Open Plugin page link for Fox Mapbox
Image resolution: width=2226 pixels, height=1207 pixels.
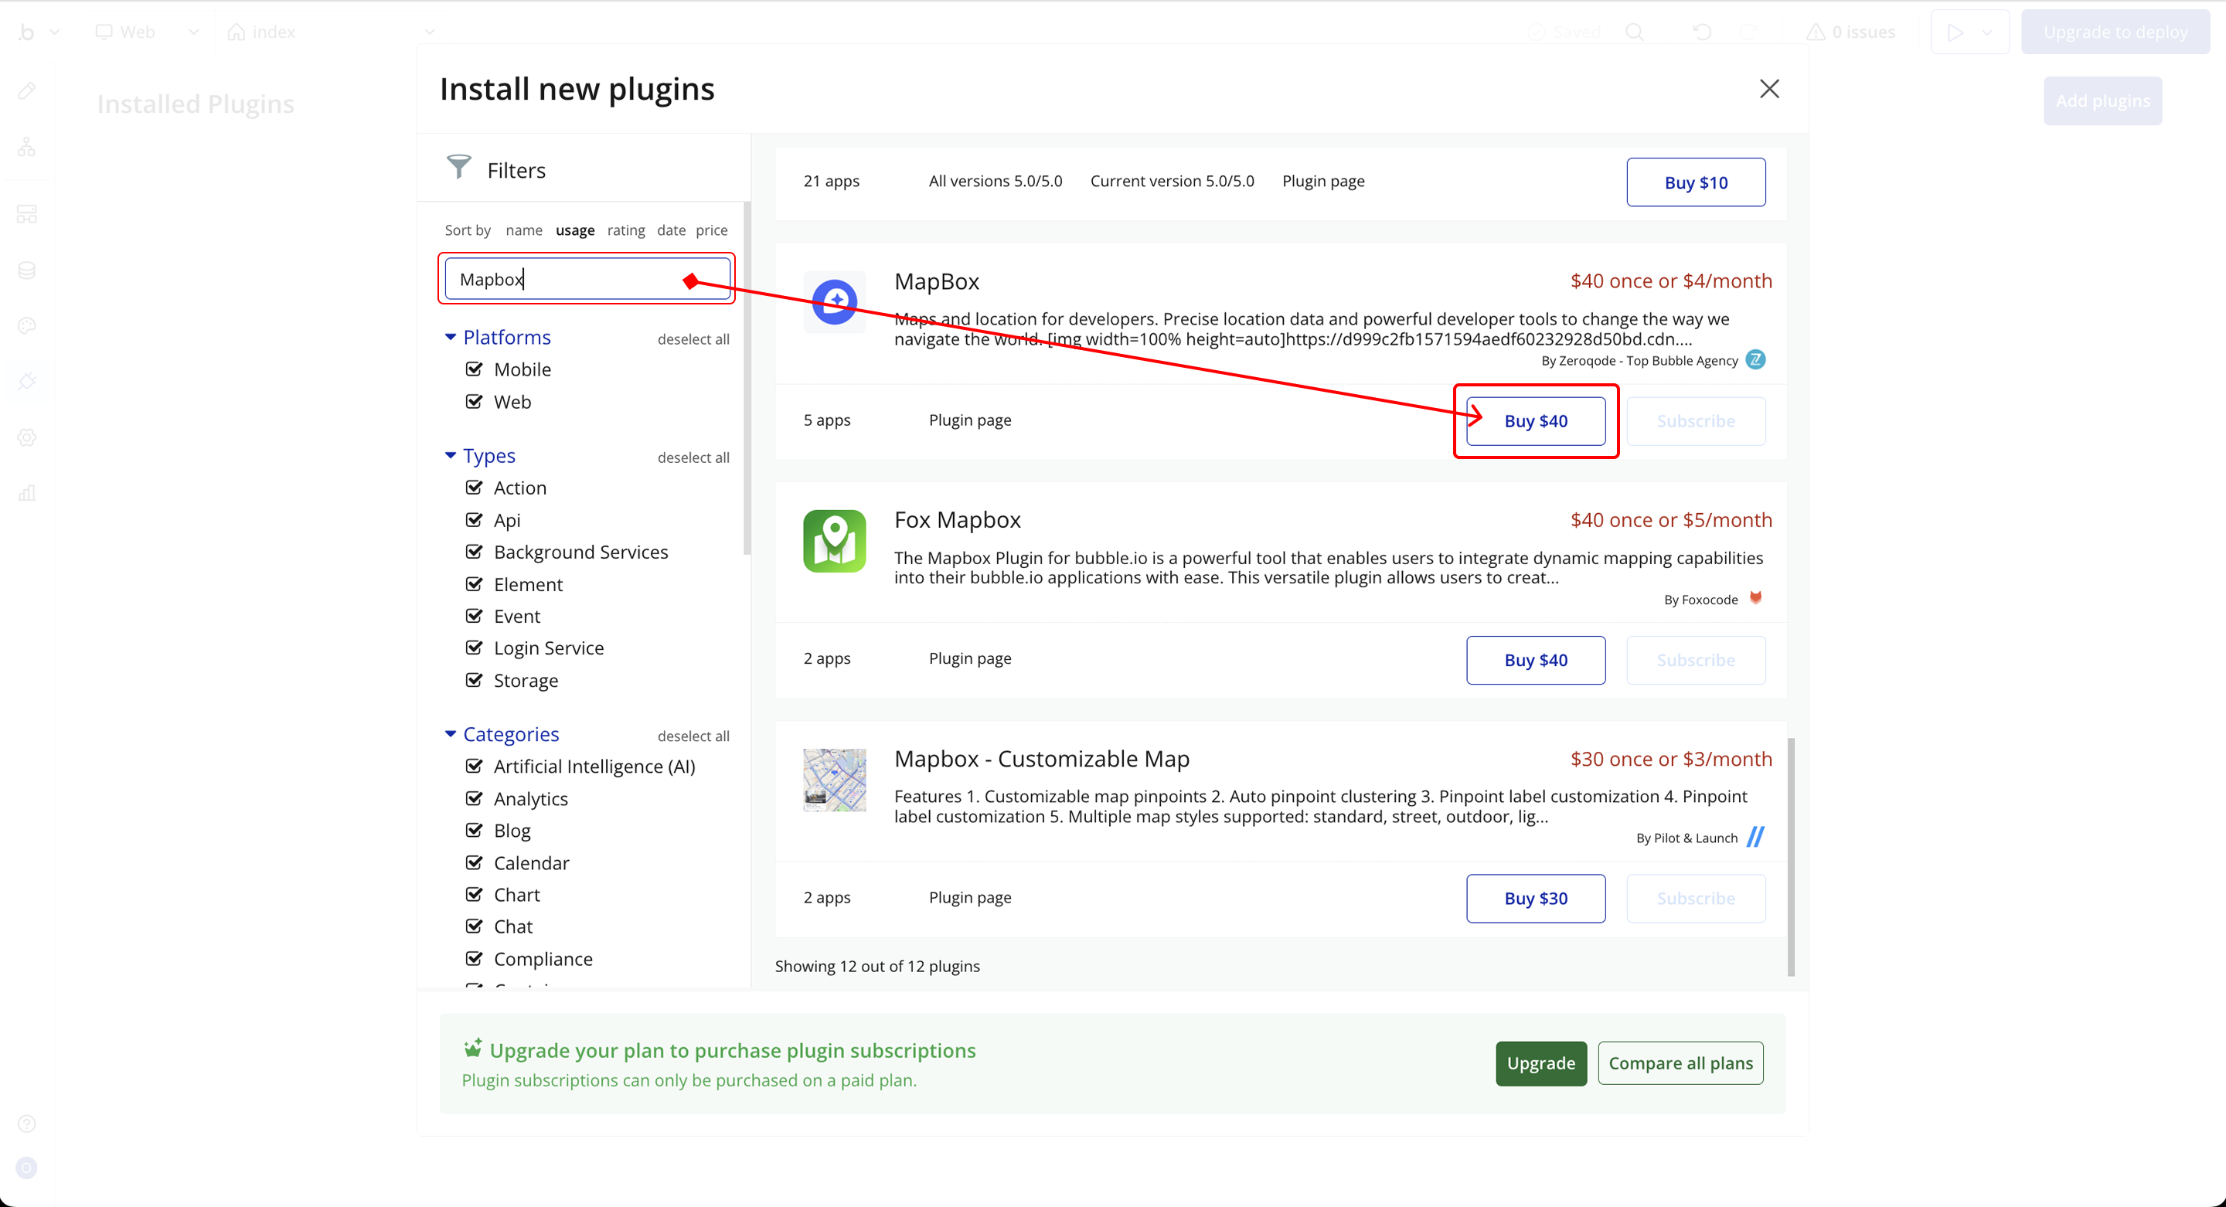pyautogui.click(x=969, y=658)
